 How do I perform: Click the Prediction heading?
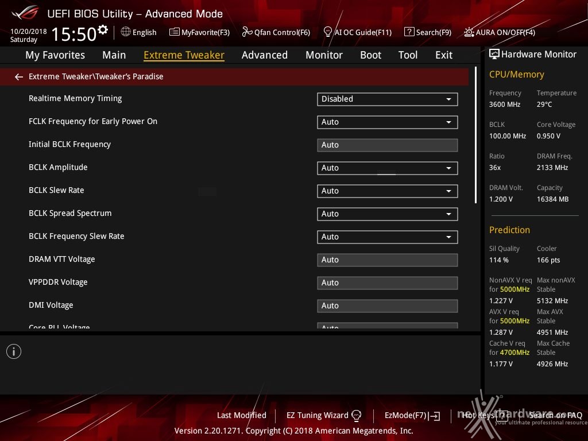pyautogui.click(x=510, y=230)
